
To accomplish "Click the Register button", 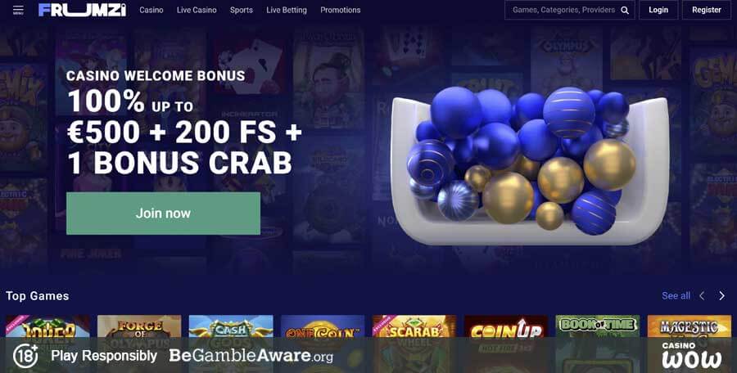I will pyautogui.click(x=707, y=10).
